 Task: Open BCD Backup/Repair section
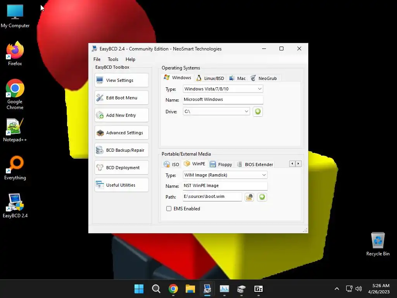click(x=121, y=150)
